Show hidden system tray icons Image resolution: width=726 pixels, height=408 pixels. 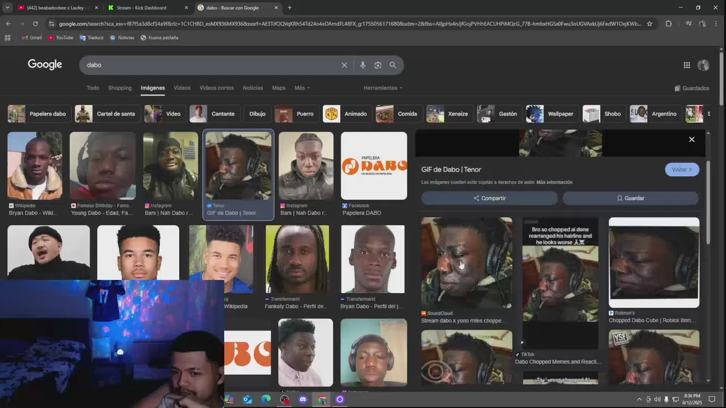[639, 399]
